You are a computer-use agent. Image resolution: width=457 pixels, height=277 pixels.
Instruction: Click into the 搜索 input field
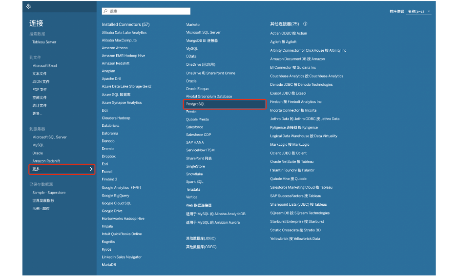[x=146, y=11]
